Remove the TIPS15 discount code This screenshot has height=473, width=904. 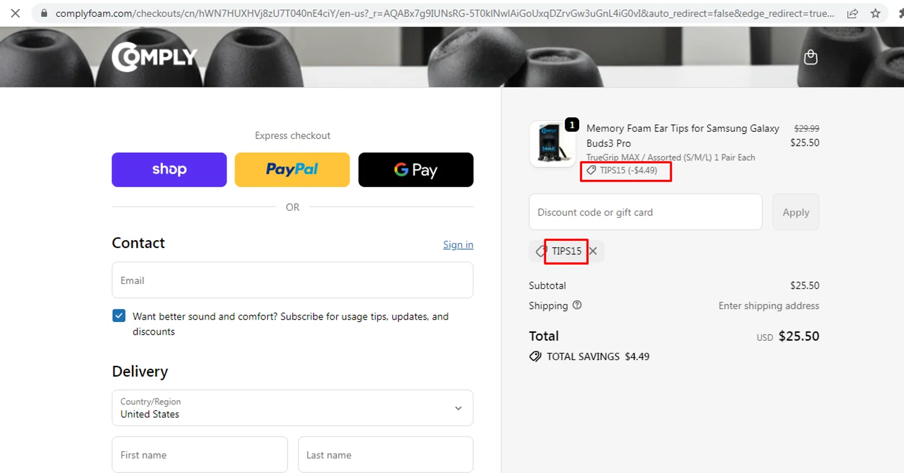coord(593,252)
